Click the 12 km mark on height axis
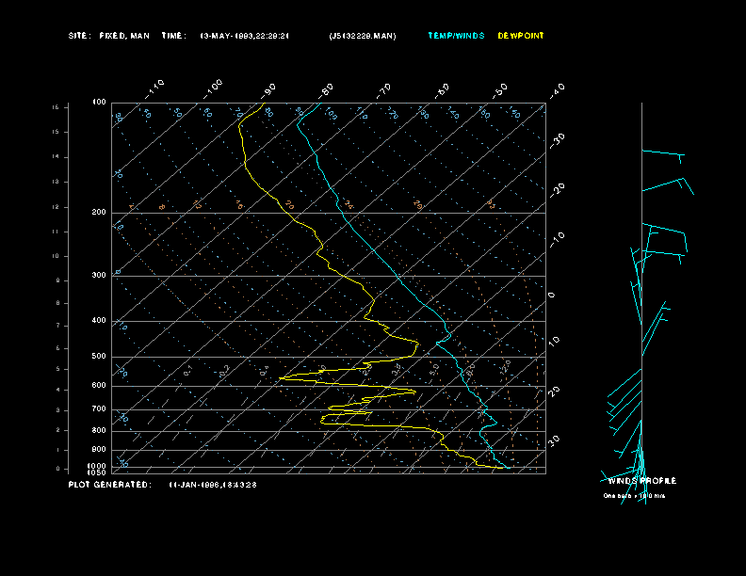Viewport: 746px width, 576px height. click(57, 207)
